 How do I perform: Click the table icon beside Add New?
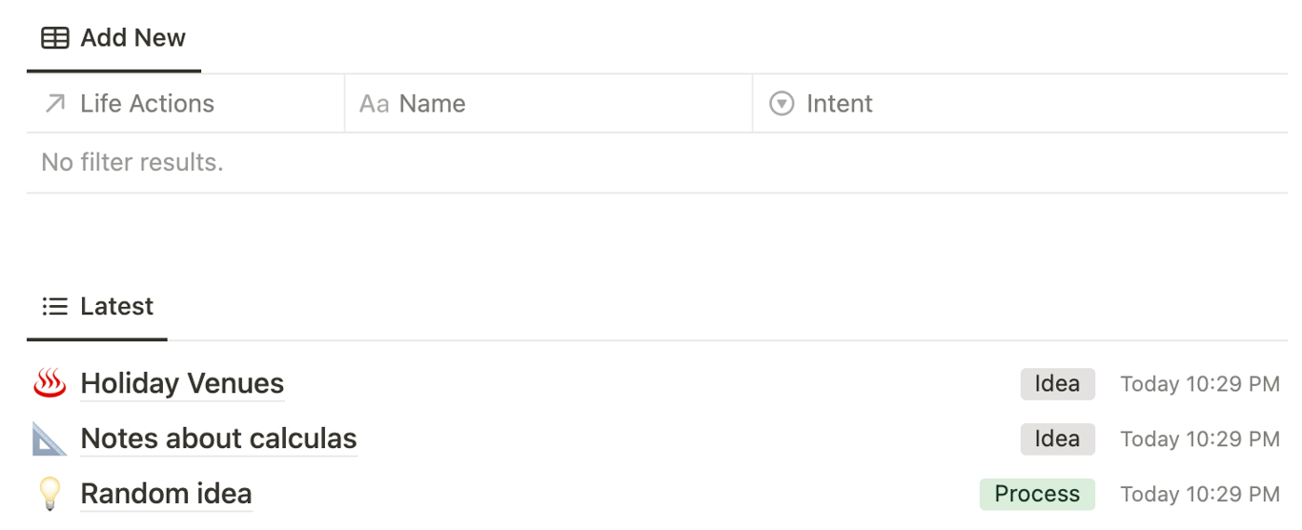pyautogui.click(x=55, y=38)
